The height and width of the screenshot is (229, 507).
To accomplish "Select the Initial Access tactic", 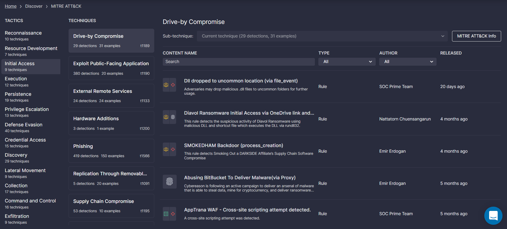I will point(31,66).
